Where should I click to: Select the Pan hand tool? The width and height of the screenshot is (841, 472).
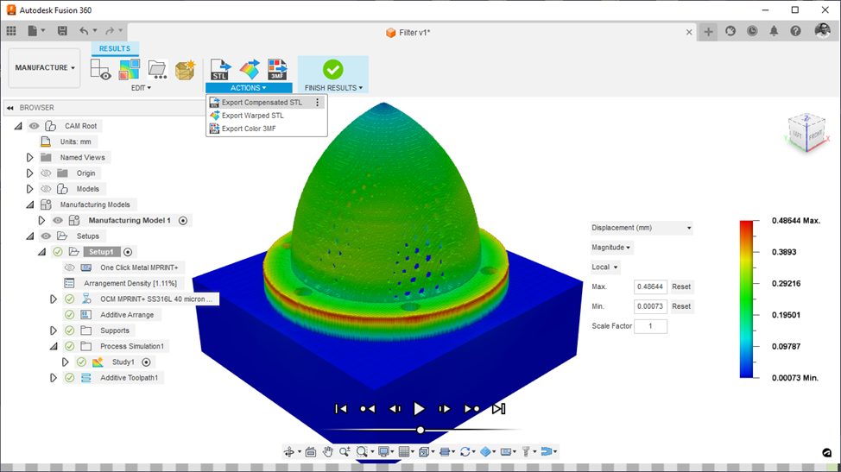(328, 451)
